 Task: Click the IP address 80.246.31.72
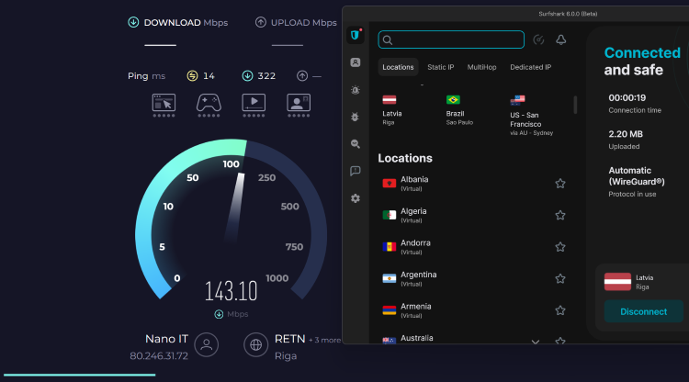159,355
